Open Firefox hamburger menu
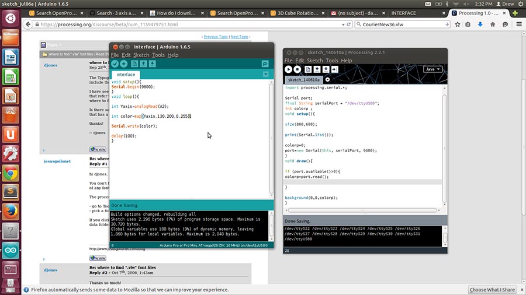 (x=519, y=24)
